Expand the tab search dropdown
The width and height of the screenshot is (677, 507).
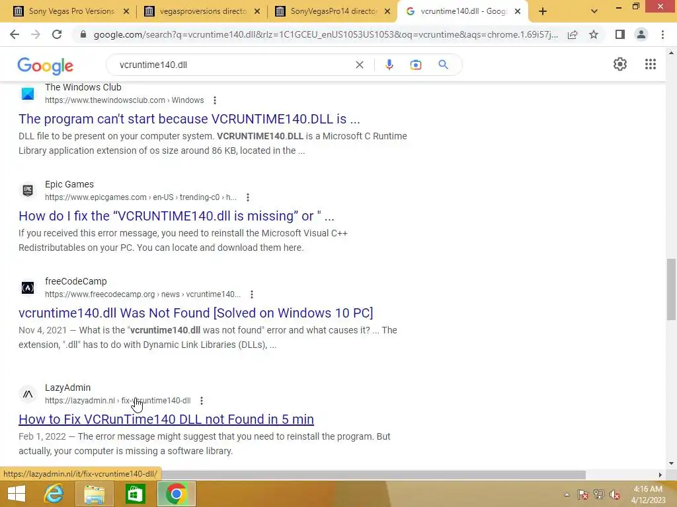(594, 12)
